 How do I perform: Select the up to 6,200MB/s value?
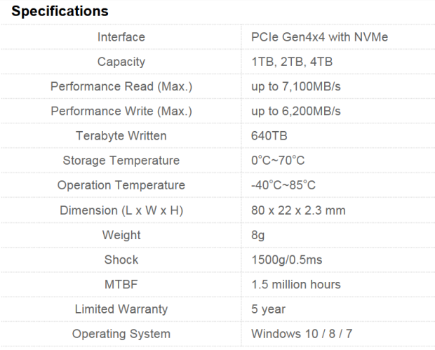[x=296, y=111]
